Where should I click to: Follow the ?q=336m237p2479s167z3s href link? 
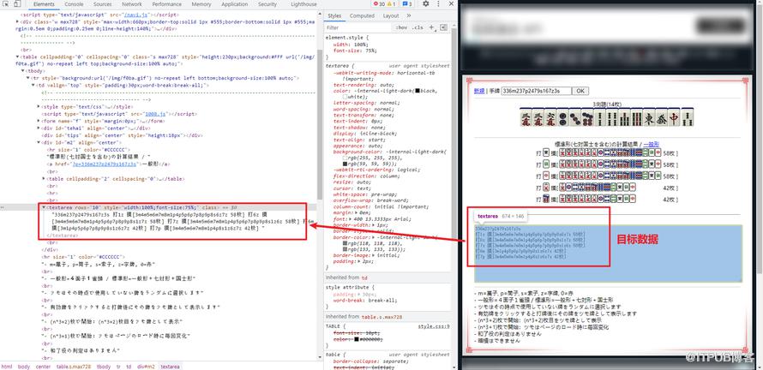pyautogui.click(x=105, y=164)
